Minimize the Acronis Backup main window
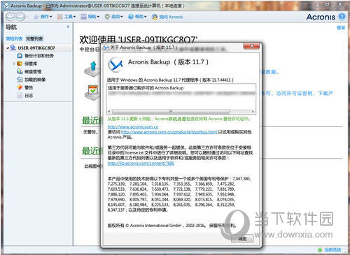The width and height of the screenshot is (350, 255). [x=318, y=4]
